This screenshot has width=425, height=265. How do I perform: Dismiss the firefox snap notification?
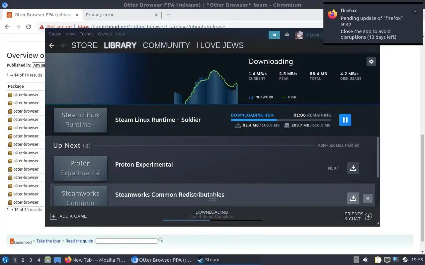coord(415,11)
